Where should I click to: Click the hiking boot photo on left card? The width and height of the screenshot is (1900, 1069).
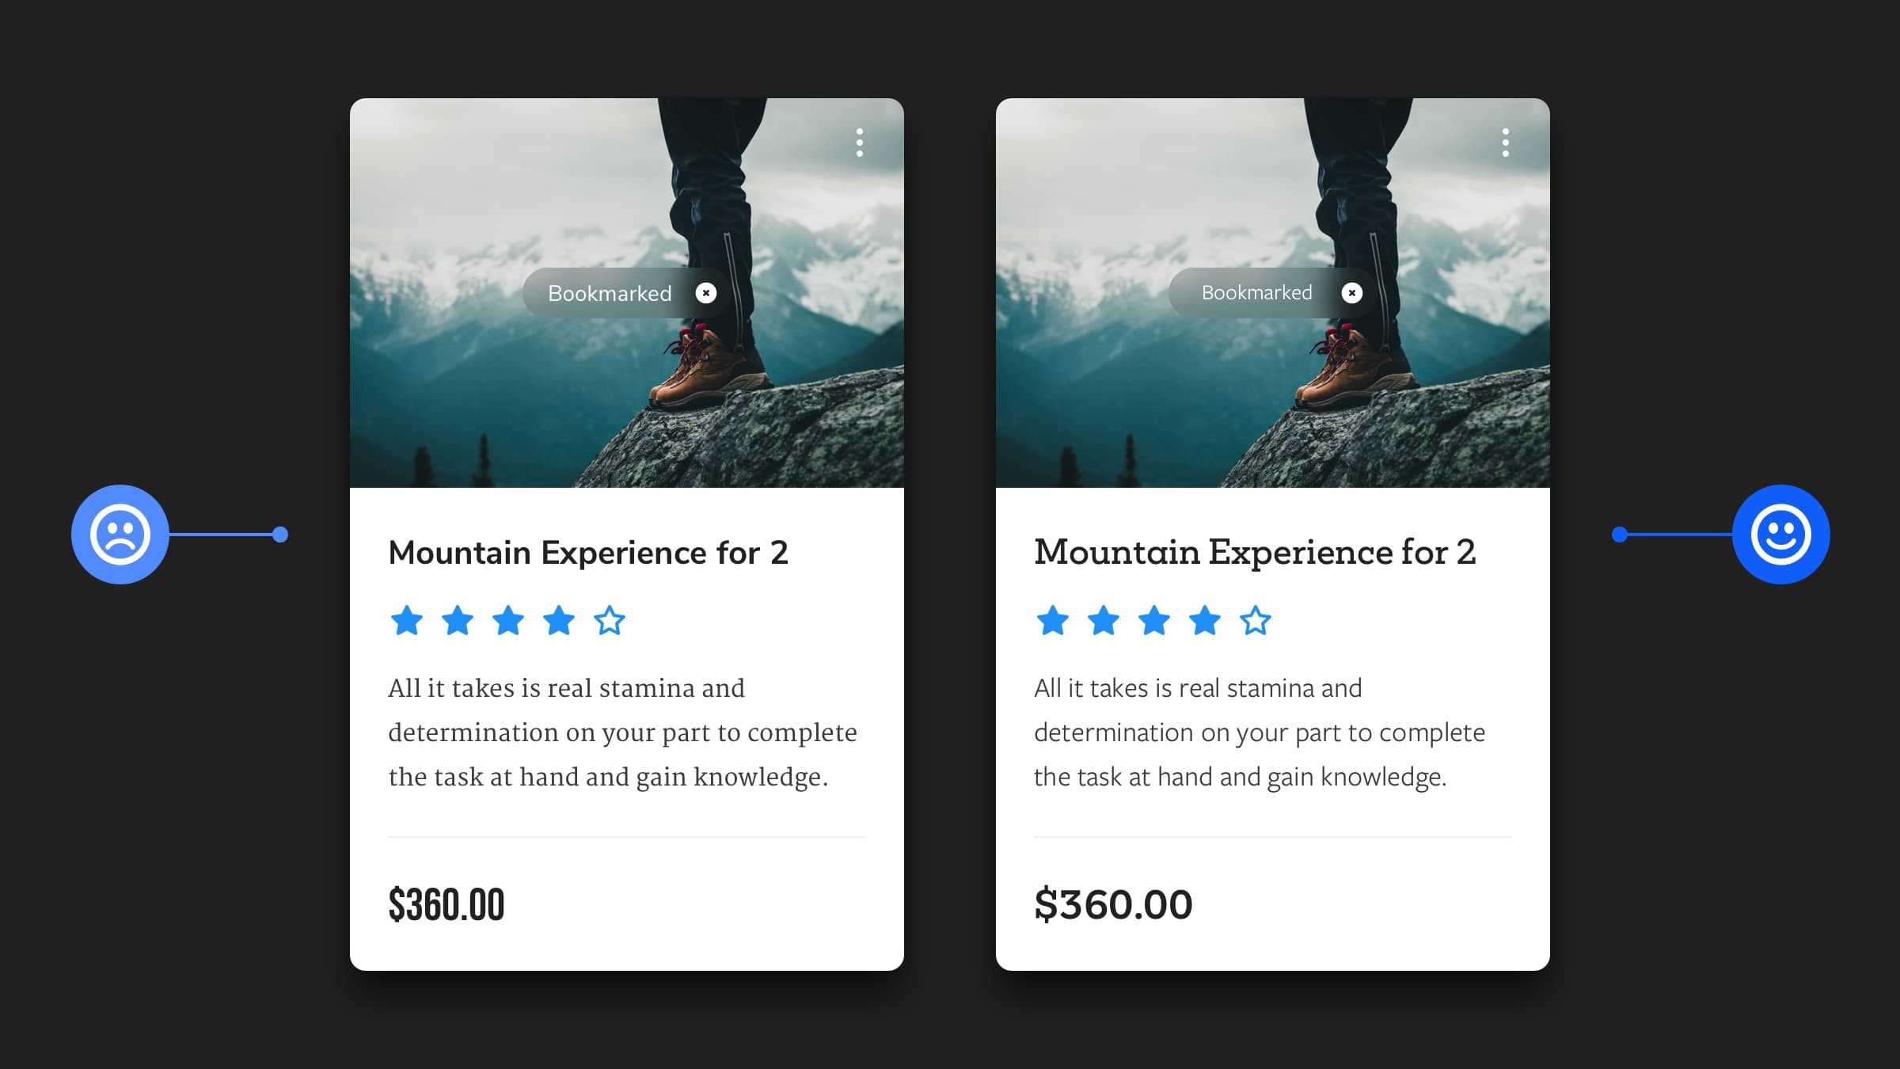tap(627, 293)
